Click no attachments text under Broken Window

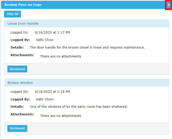coord(61,116)
